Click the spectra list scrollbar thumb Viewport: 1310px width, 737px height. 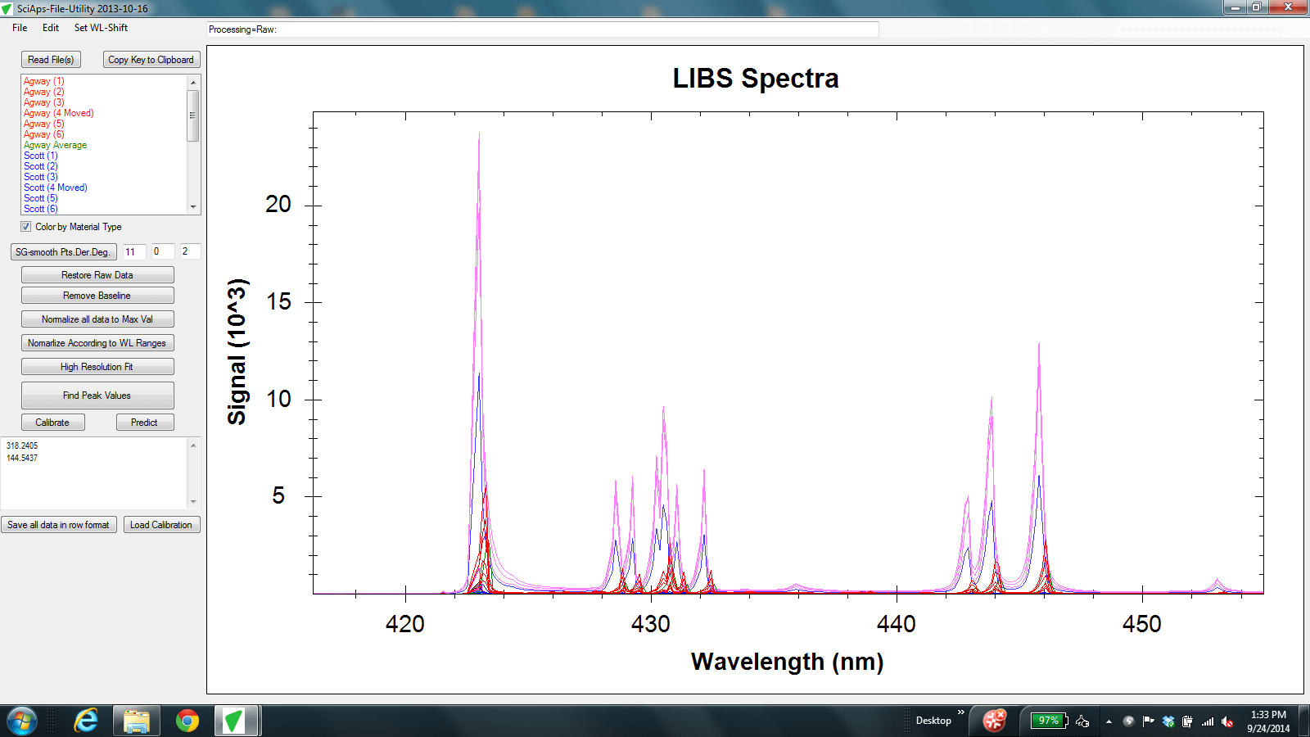tap(193, 115)
